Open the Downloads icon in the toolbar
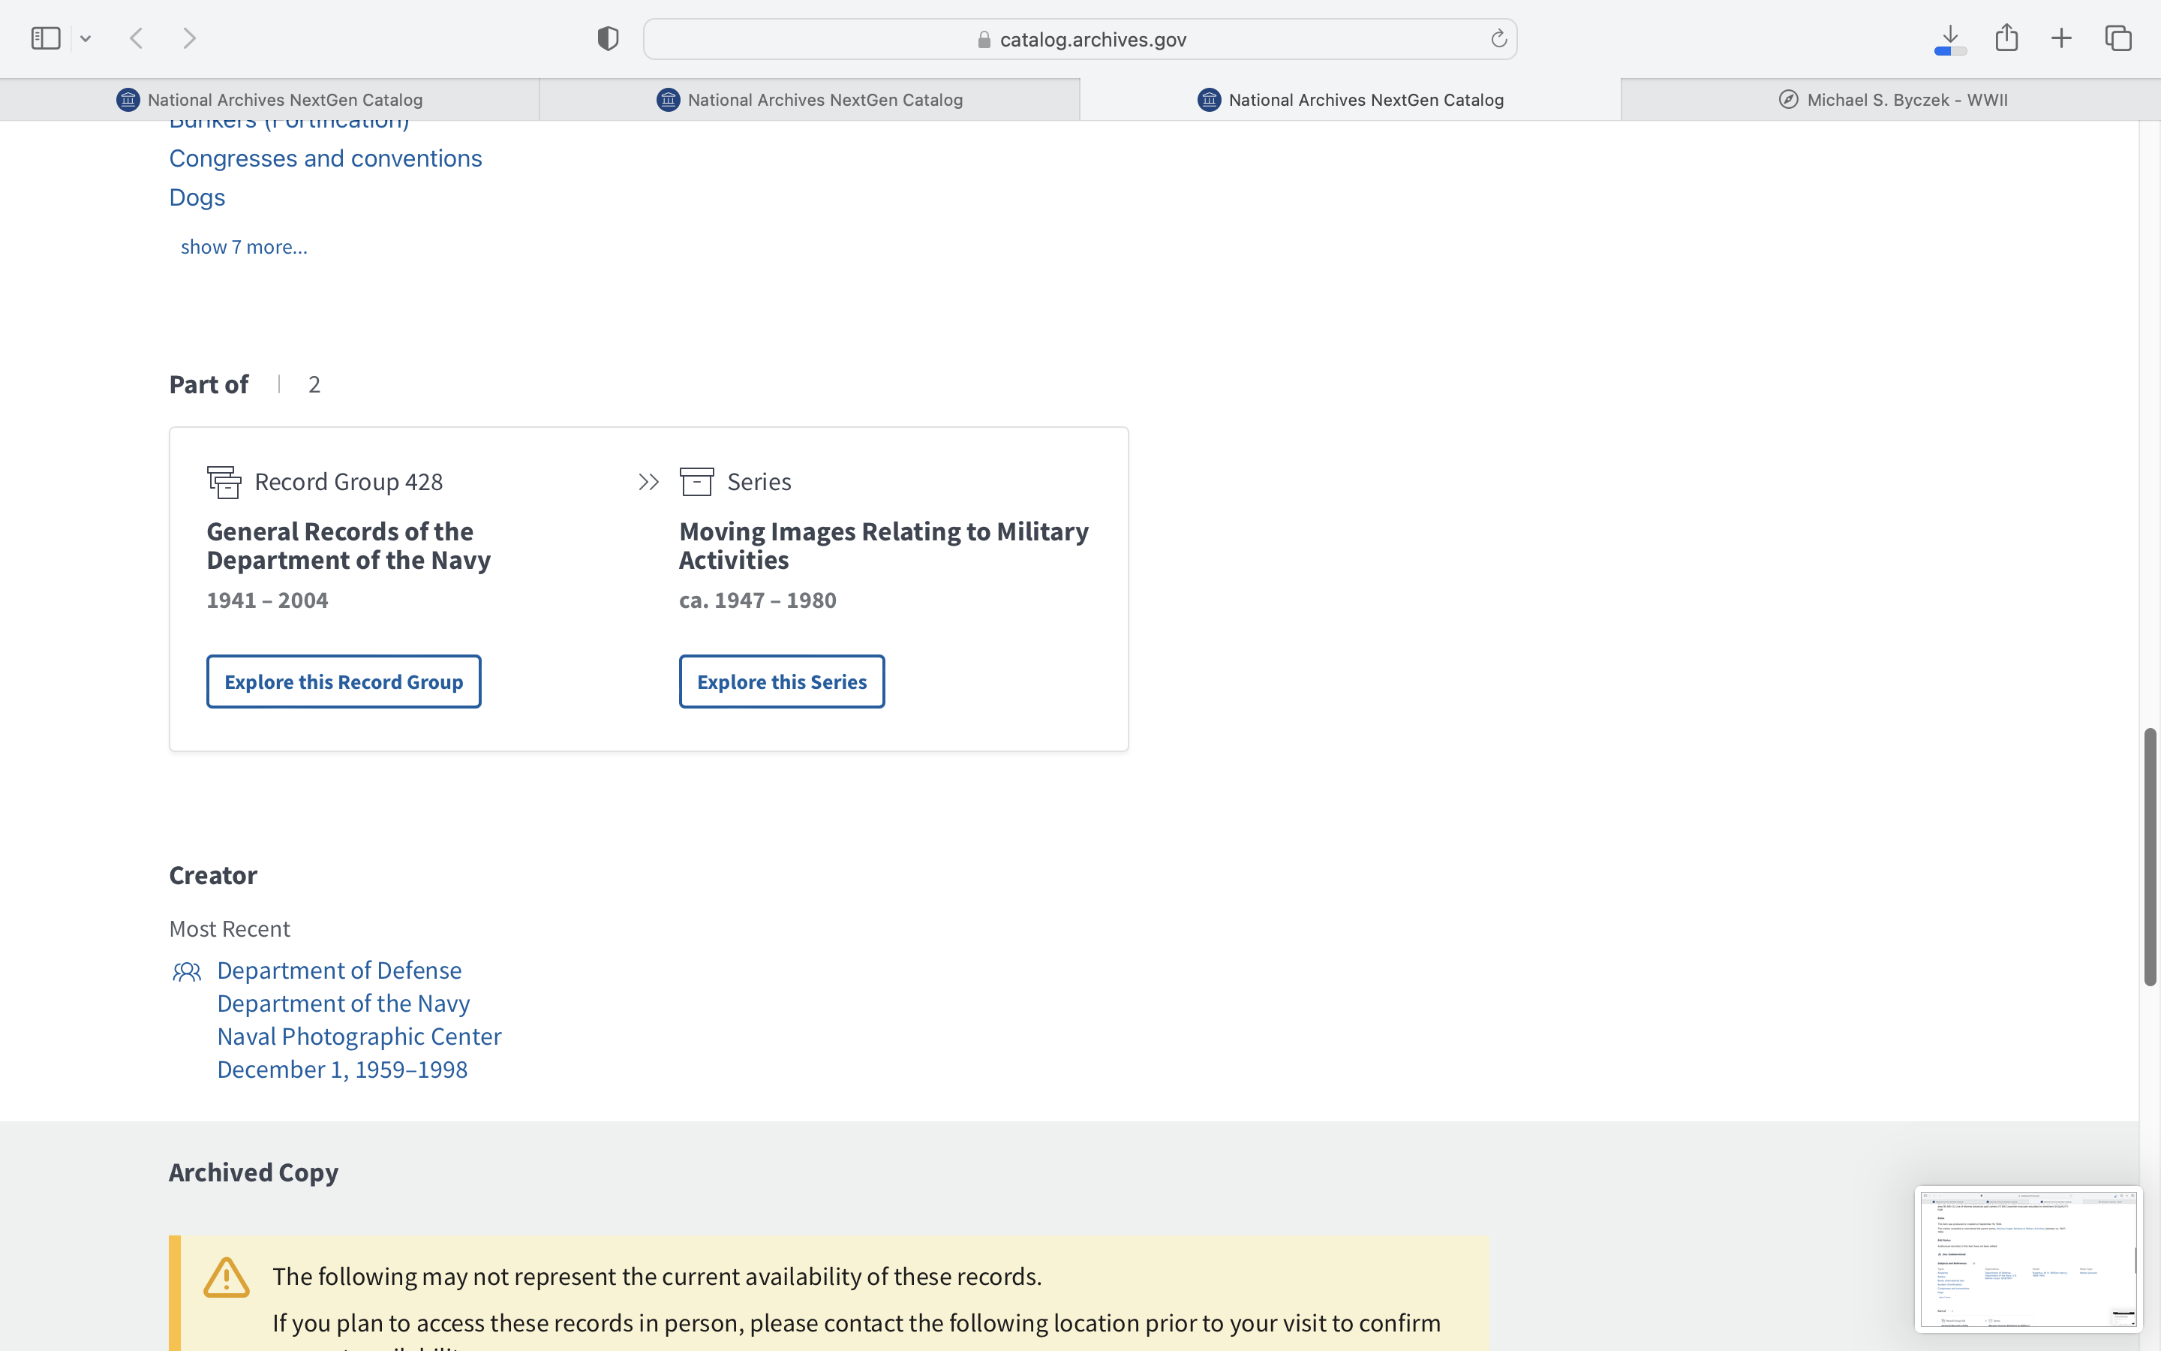This screenshot has width=2161, height=1351. pyautogui.click(x=1950, y=38)
